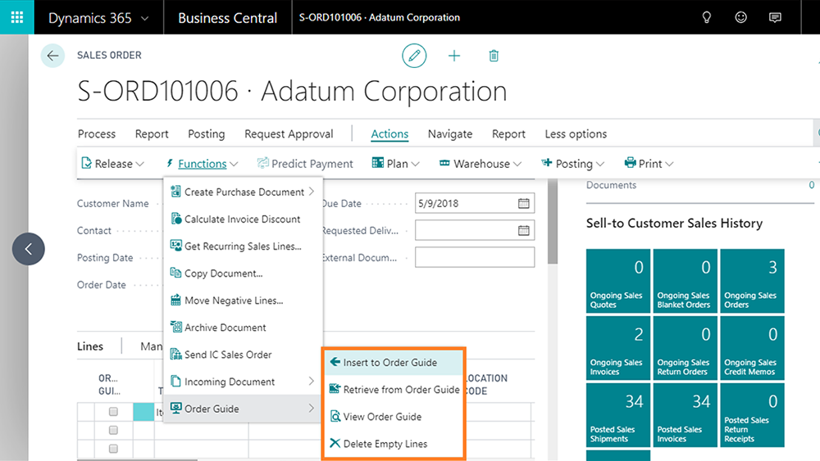Go back with the arrow button
This screenshot has width=820, height=461.
[x=52, y=56]
